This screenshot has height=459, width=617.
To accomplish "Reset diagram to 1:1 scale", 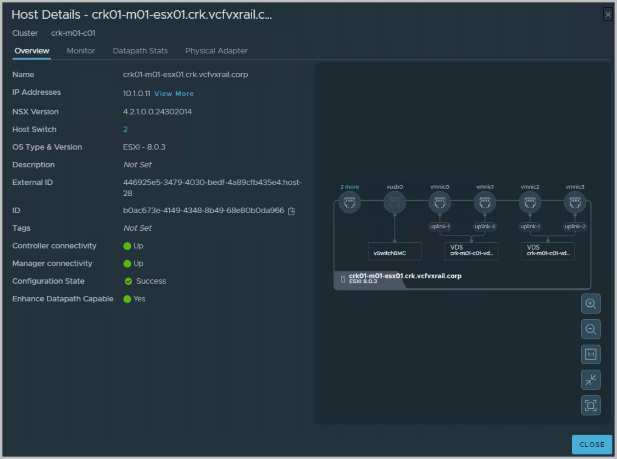I will [x=591, y=354].
